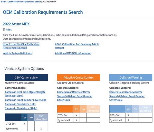Click System MIL row in Collision Warning table

[x=131, y=120]
